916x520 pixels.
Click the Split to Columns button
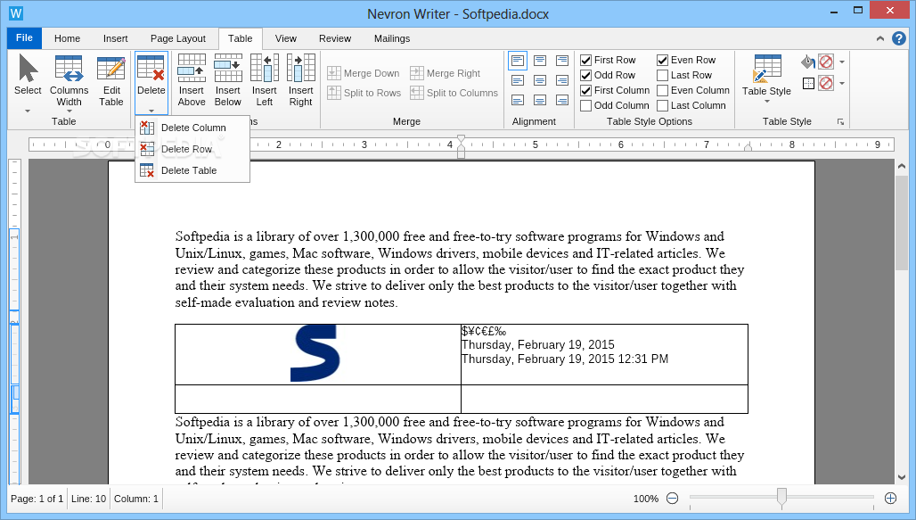(454, 93)
